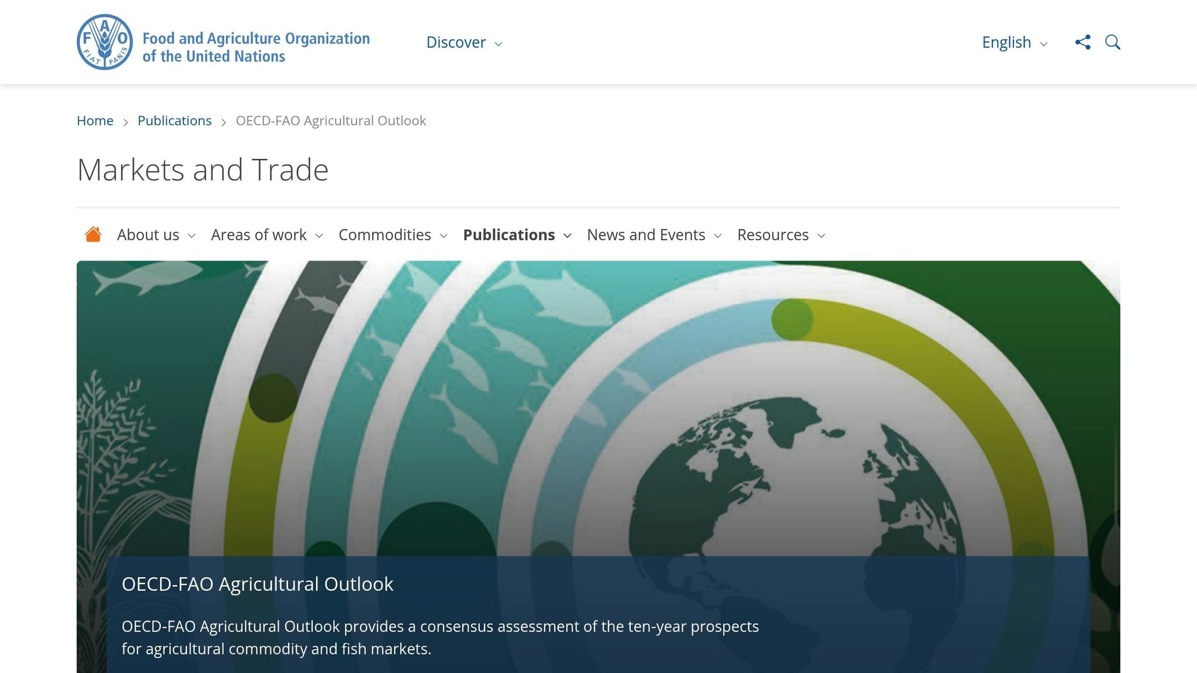Image resolution: width=1197 pixels, height=673 pixels.
Task: Expand the Discover dropdown menu
Action: [464, 42]
